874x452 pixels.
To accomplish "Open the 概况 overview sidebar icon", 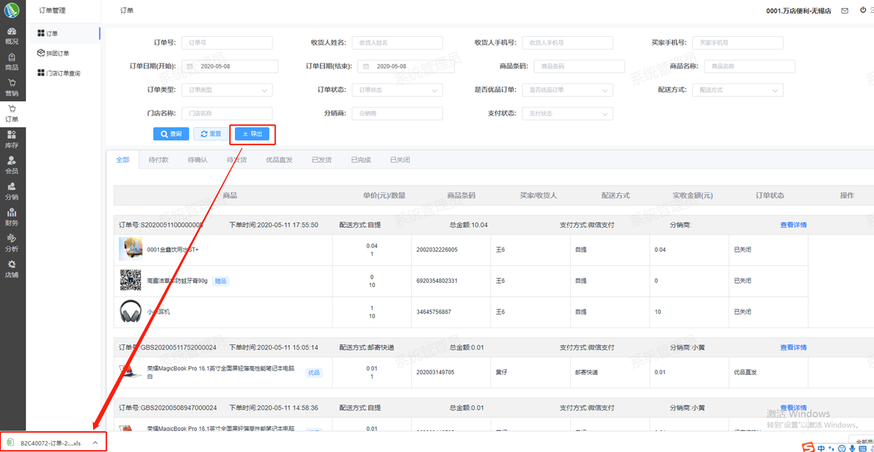I will point(12,35).
